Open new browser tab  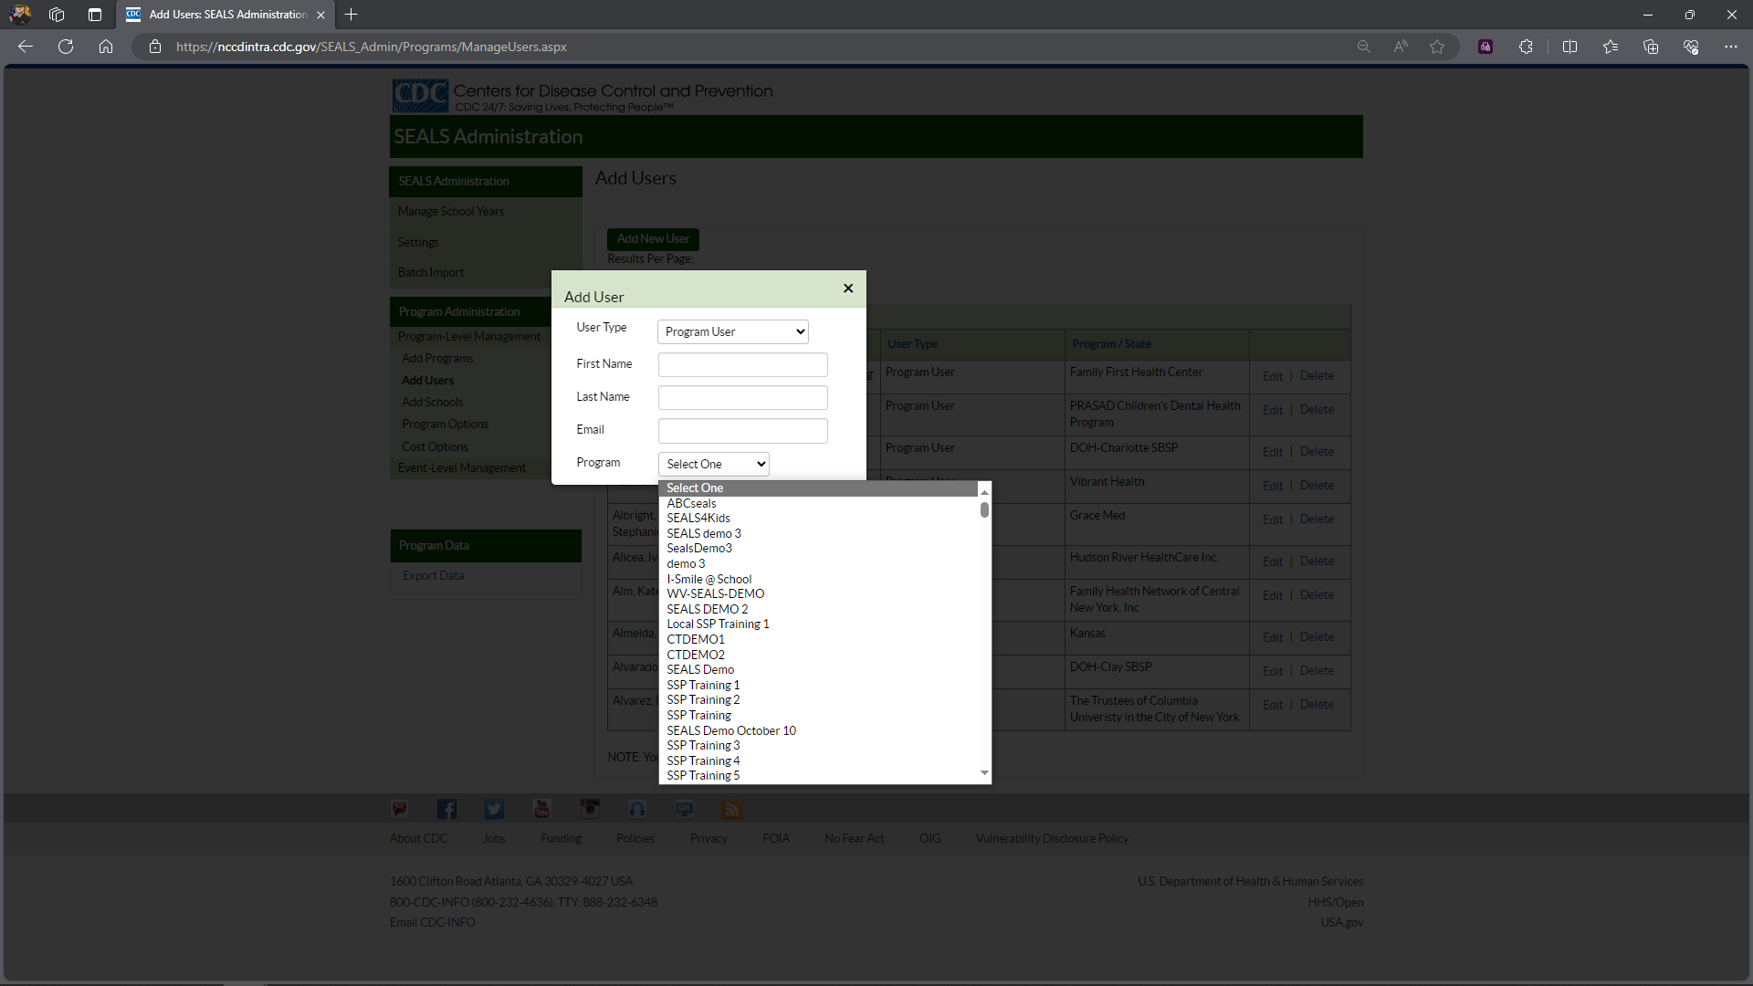point(352,15)
